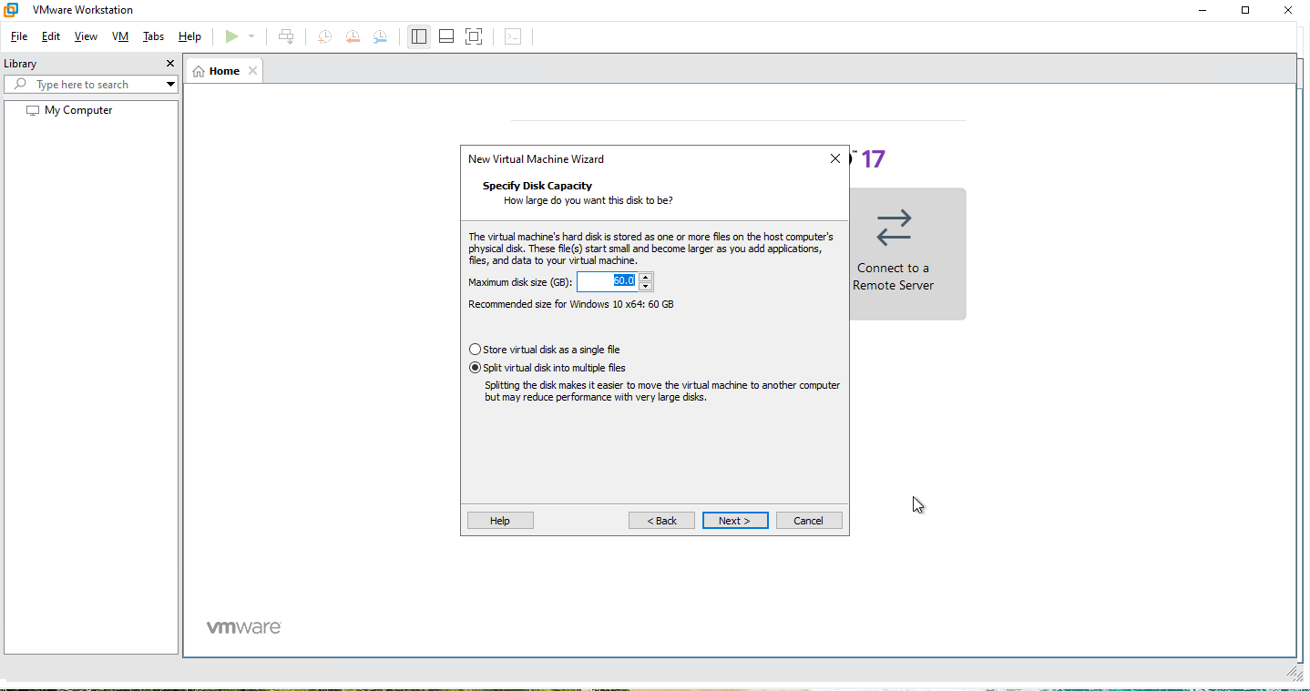
Task: Toggle the thumbnail bar view icon
Action: [x=446, y=36]
